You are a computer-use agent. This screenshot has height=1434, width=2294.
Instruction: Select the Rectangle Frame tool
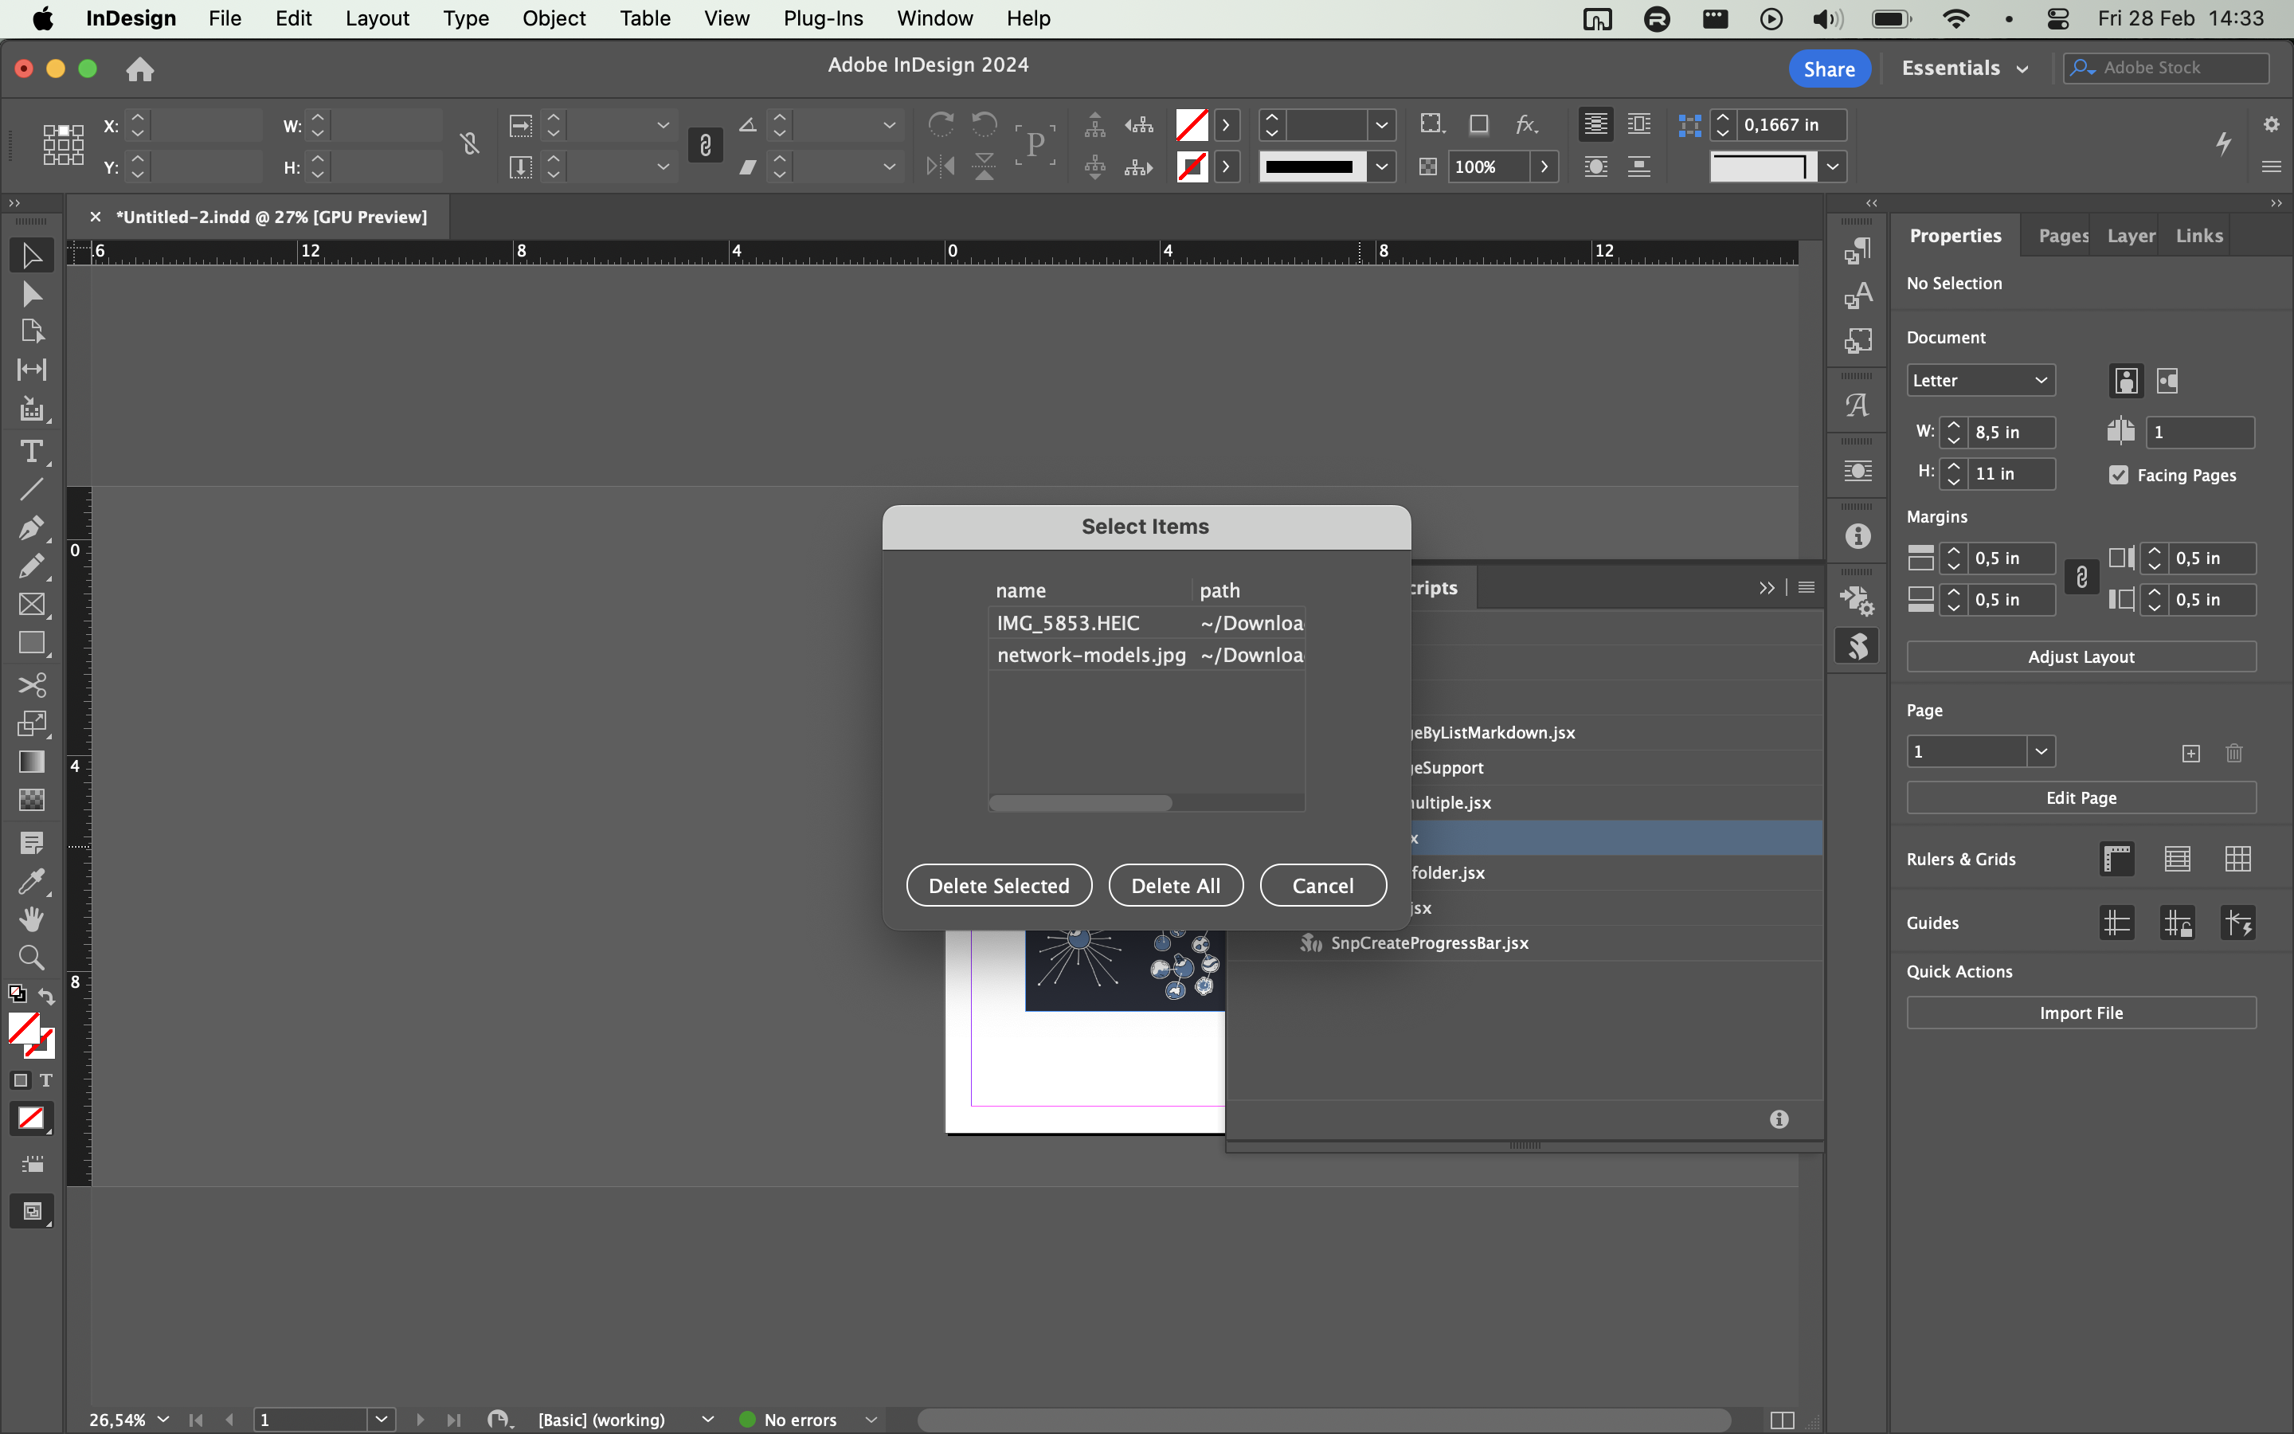coord(31,604)
